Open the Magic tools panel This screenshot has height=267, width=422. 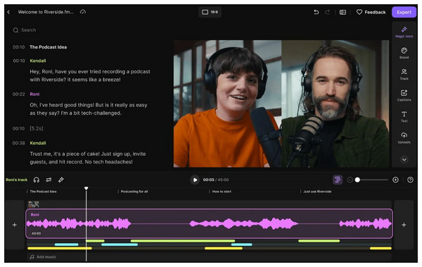(404, 32)
